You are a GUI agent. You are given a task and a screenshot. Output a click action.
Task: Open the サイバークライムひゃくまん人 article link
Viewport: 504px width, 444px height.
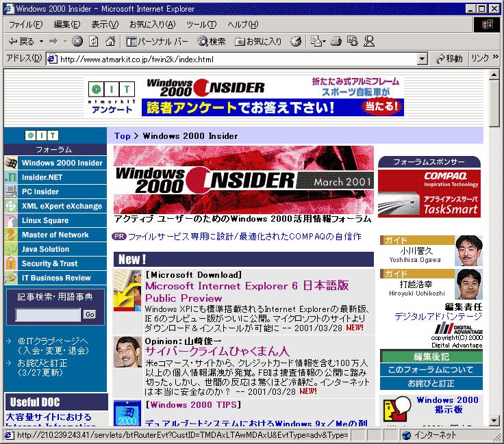pyautogui.click(x=217, y=351)
